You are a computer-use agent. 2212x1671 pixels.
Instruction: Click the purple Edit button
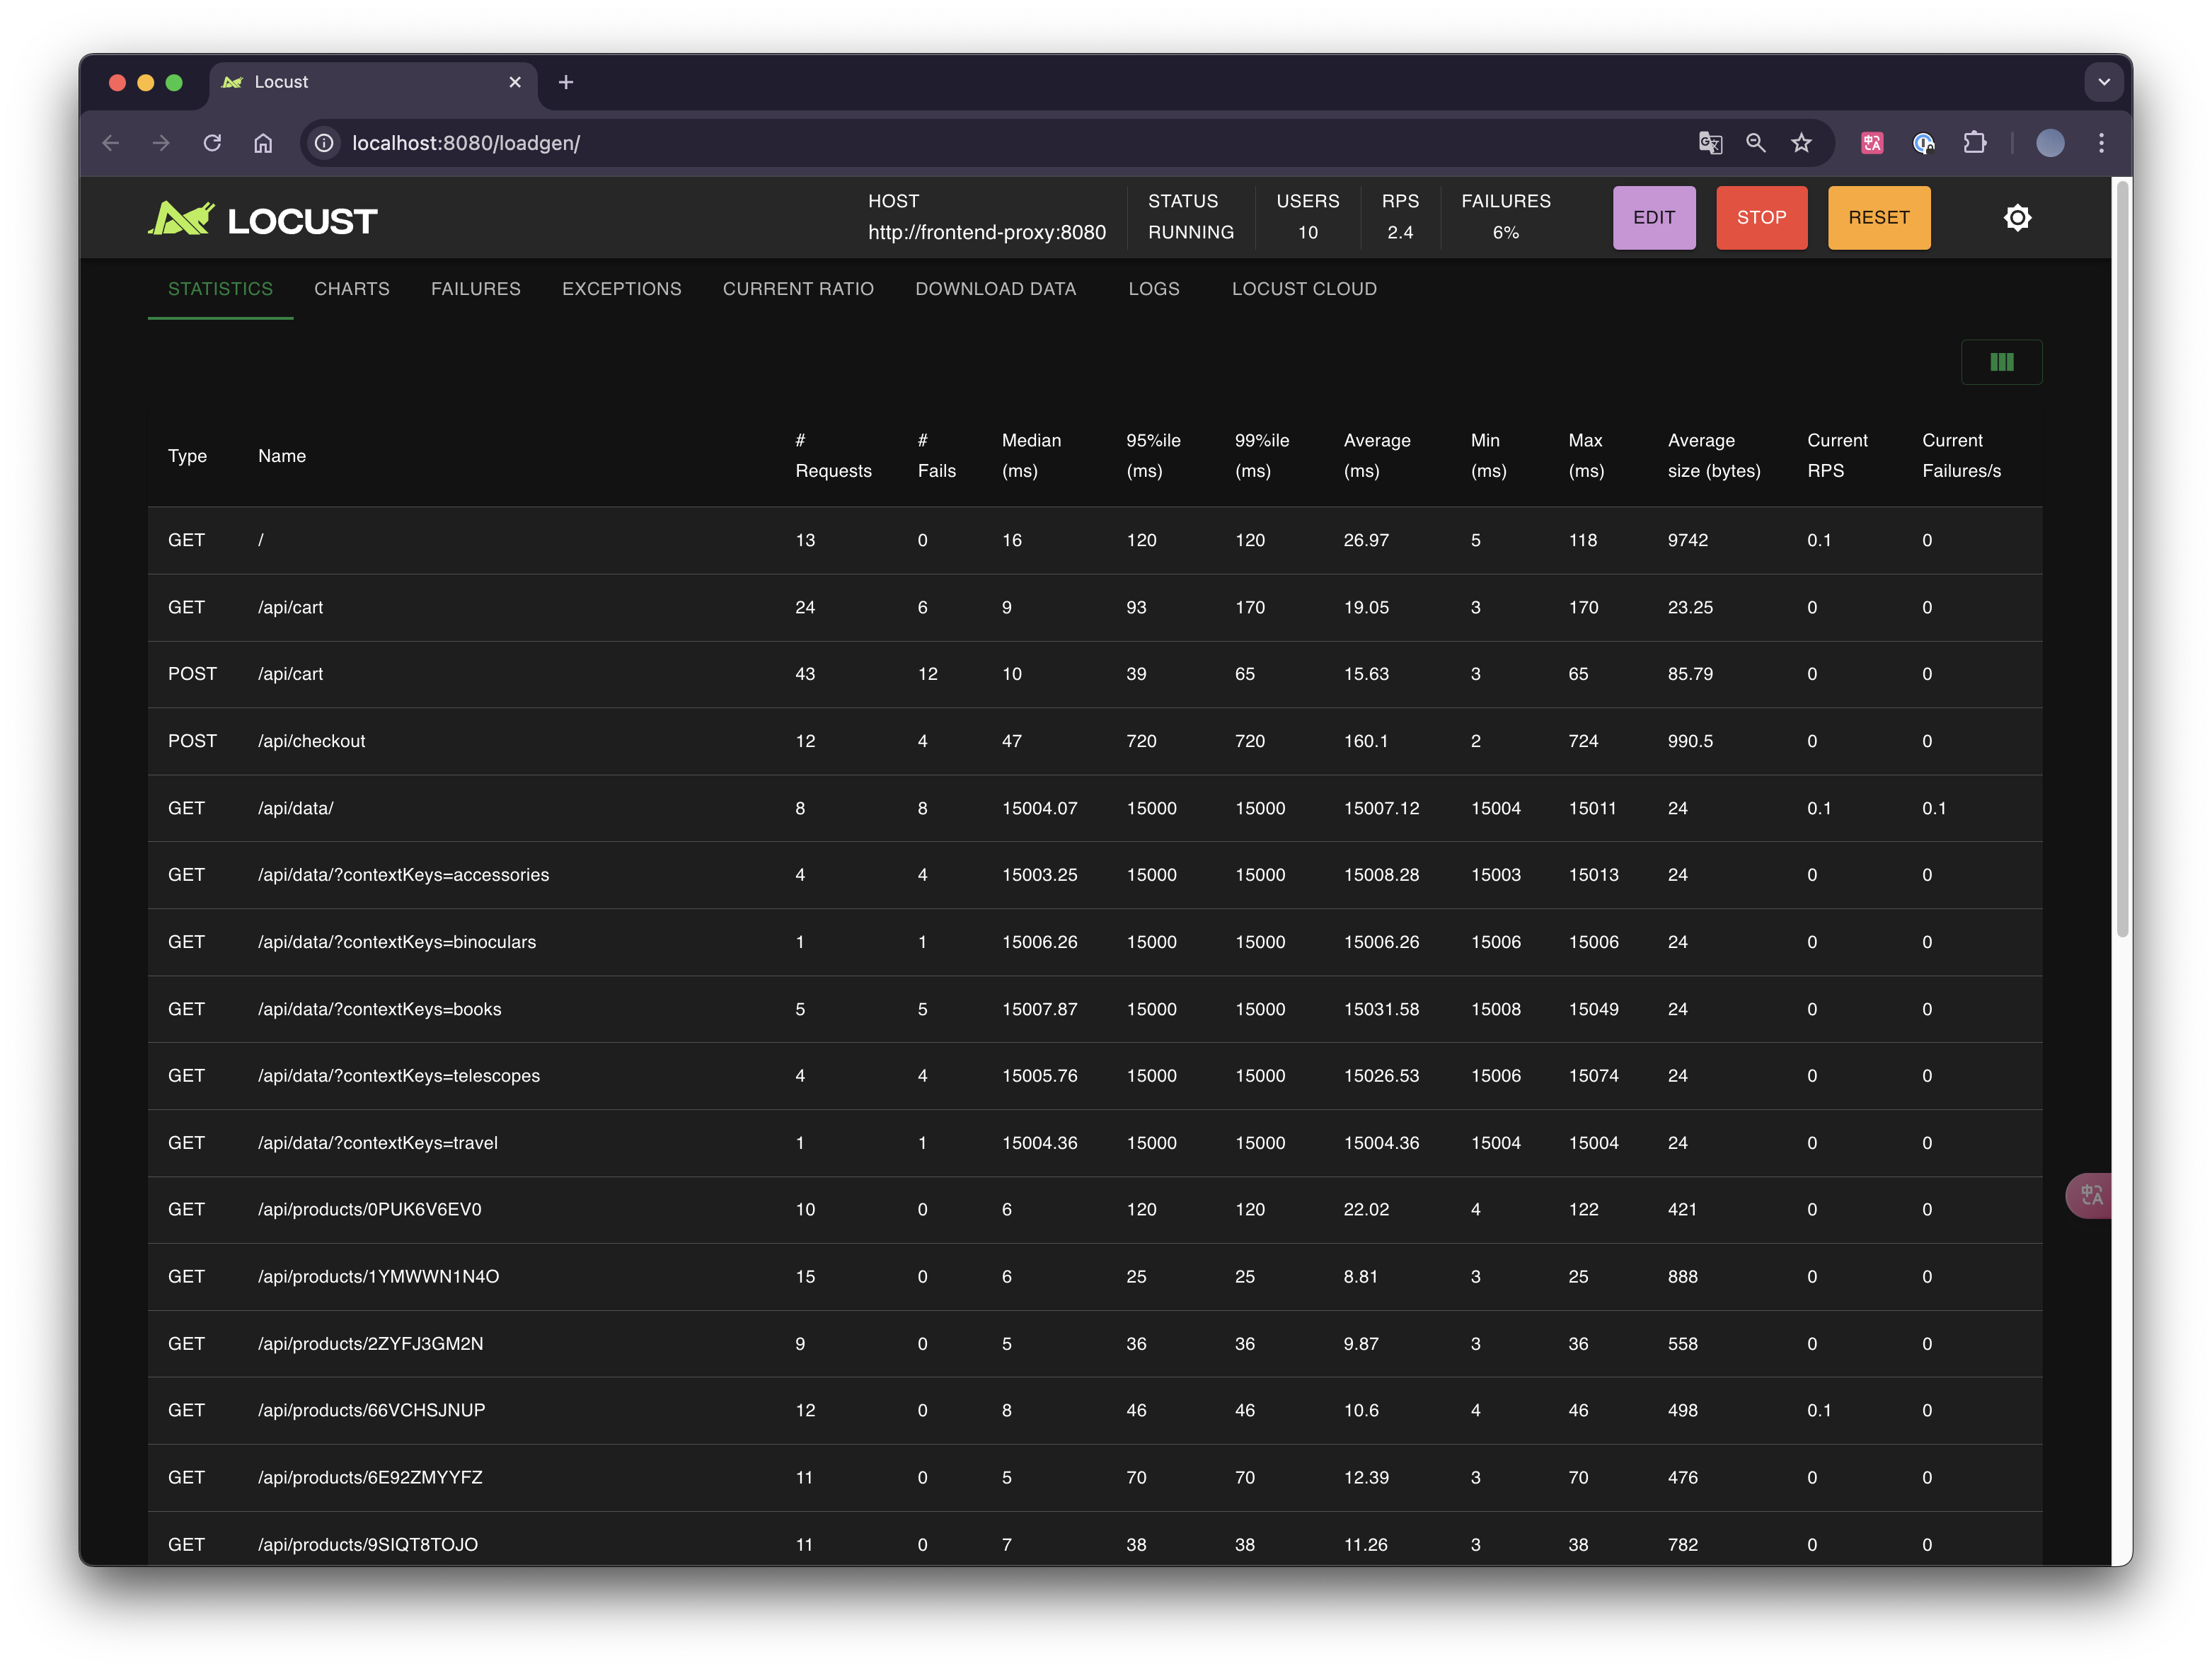(x=1653, y=218)
